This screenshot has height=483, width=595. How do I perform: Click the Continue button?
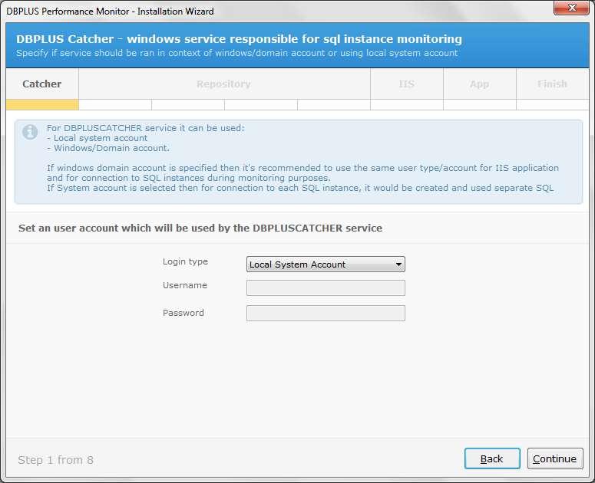coord(555,458)
